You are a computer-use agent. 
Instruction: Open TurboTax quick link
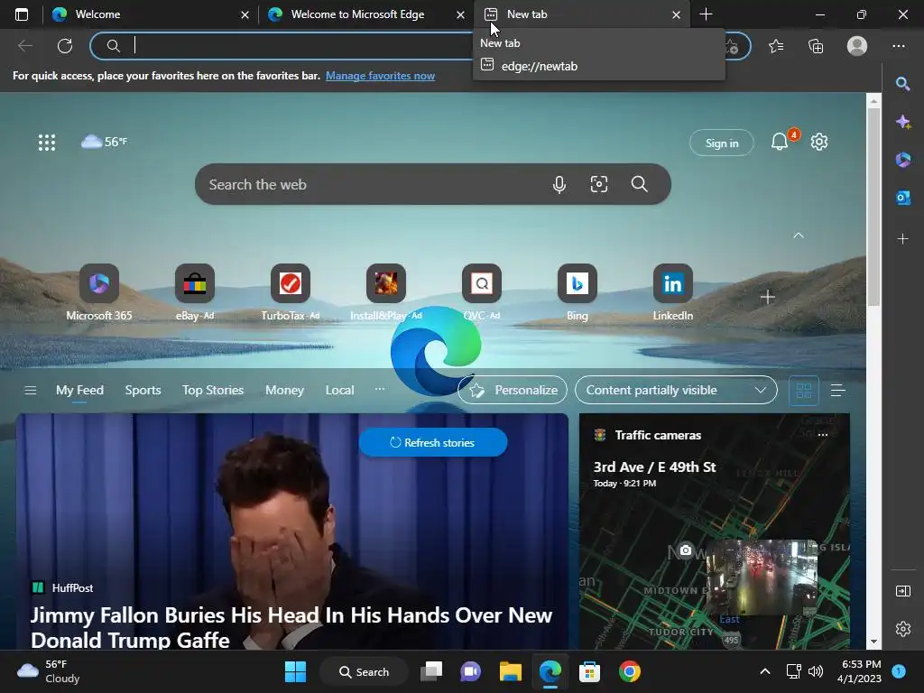click(x=290, y=293)
